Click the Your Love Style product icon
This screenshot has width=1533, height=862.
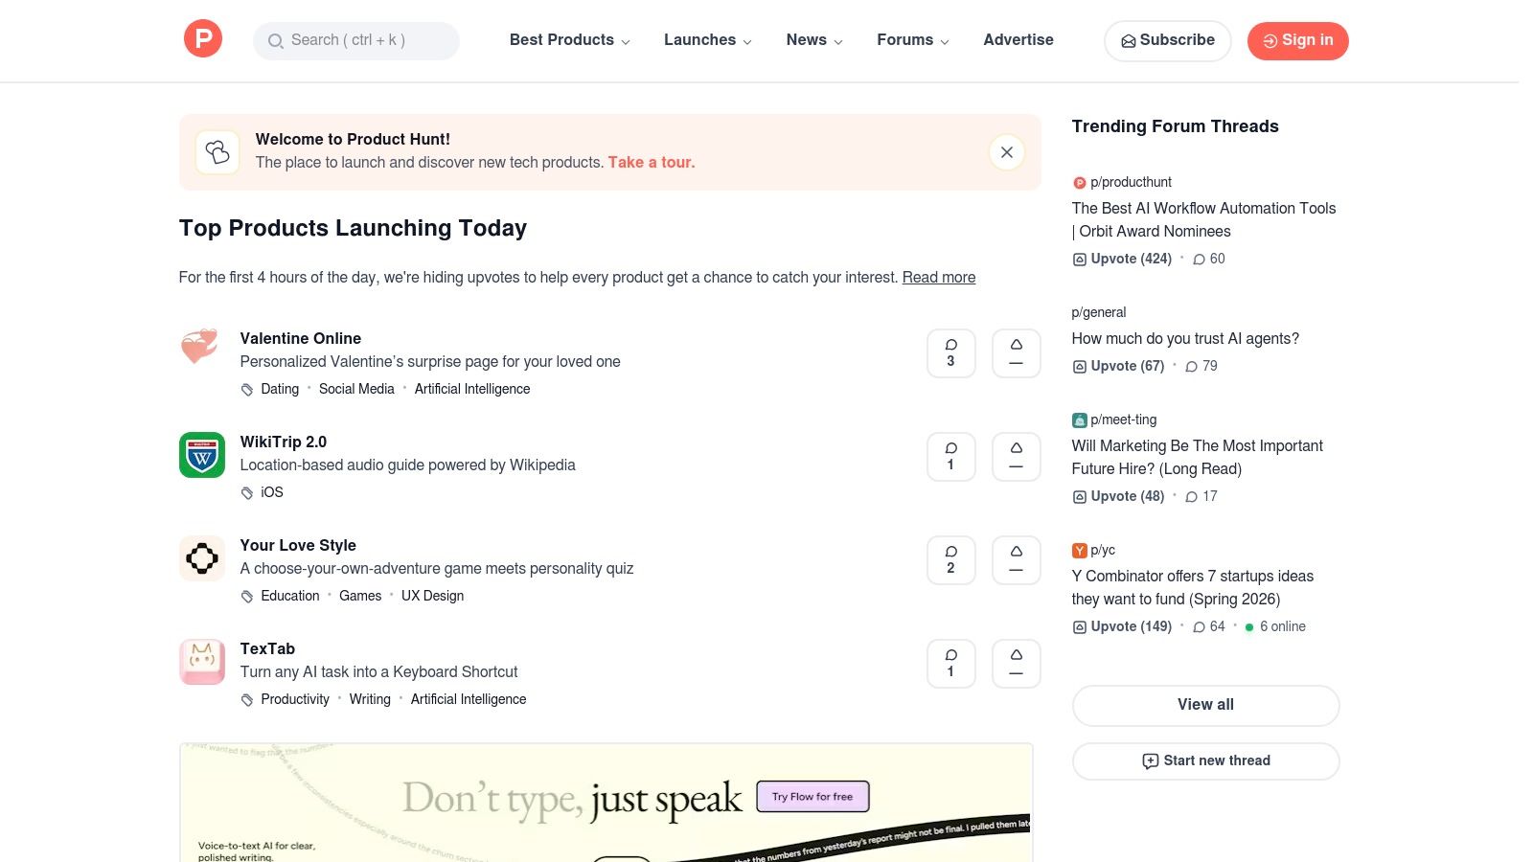pos(201,558)
